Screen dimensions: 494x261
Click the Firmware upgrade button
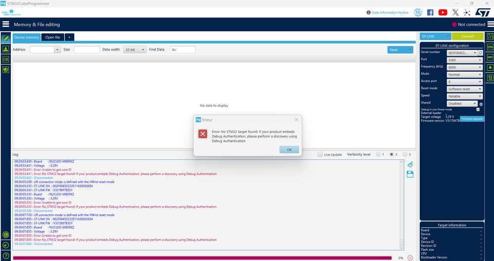click(x=472, y=119)
